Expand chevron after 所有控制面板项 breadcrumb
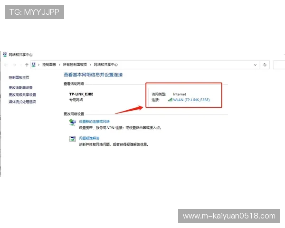 pyautogui.click(x=90, y=65)
